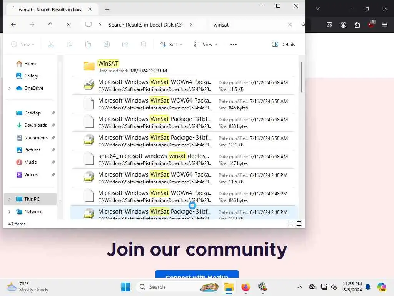Screen dimensions: 394x296
Task: Open the Firefox account icon
Action: point(343,25)
